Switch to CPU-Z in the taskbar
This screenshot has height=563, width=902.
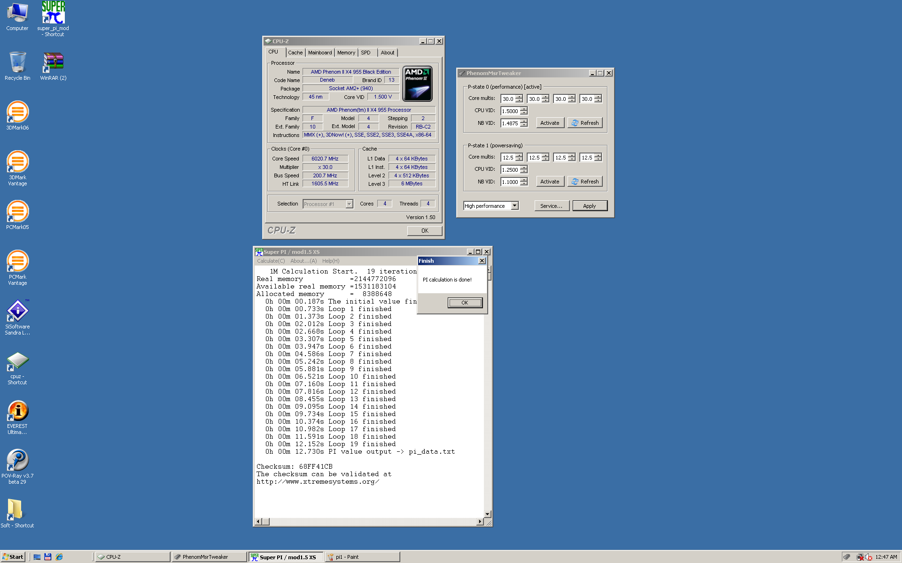coord(133,557)
